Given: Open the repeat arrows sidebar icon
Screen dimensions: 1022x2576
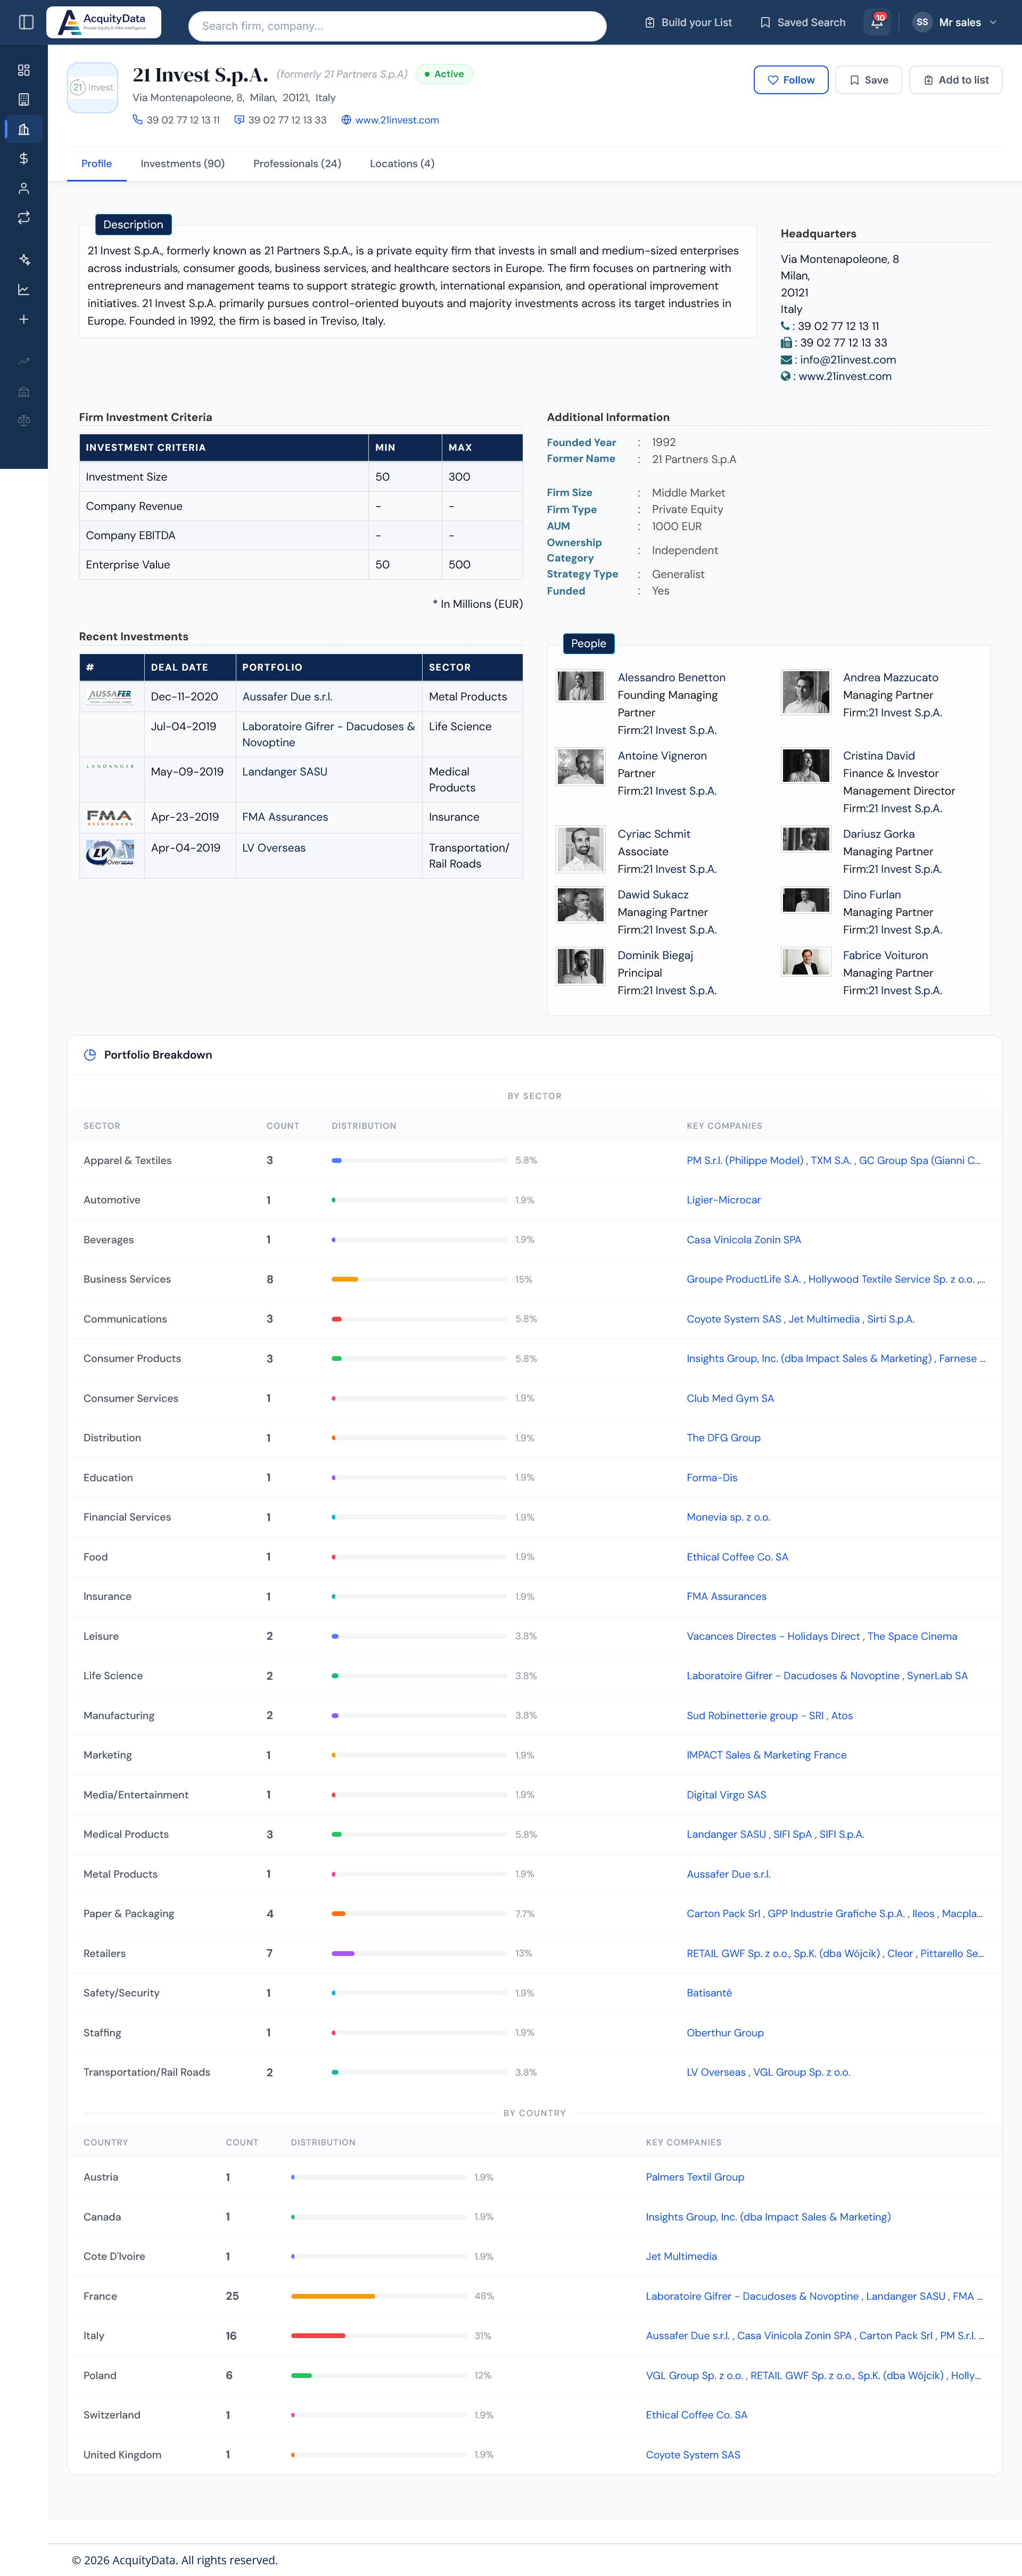Looking at the screenshot, I should pyautogui.click(x=24, y=217).
